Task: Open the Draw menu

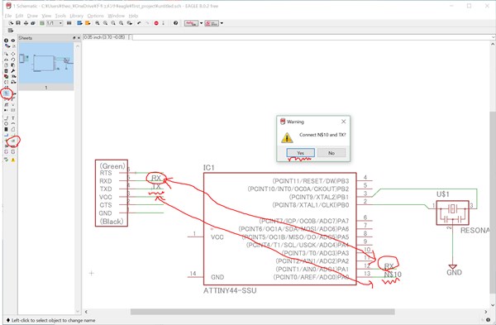Action: click(32, 16)
